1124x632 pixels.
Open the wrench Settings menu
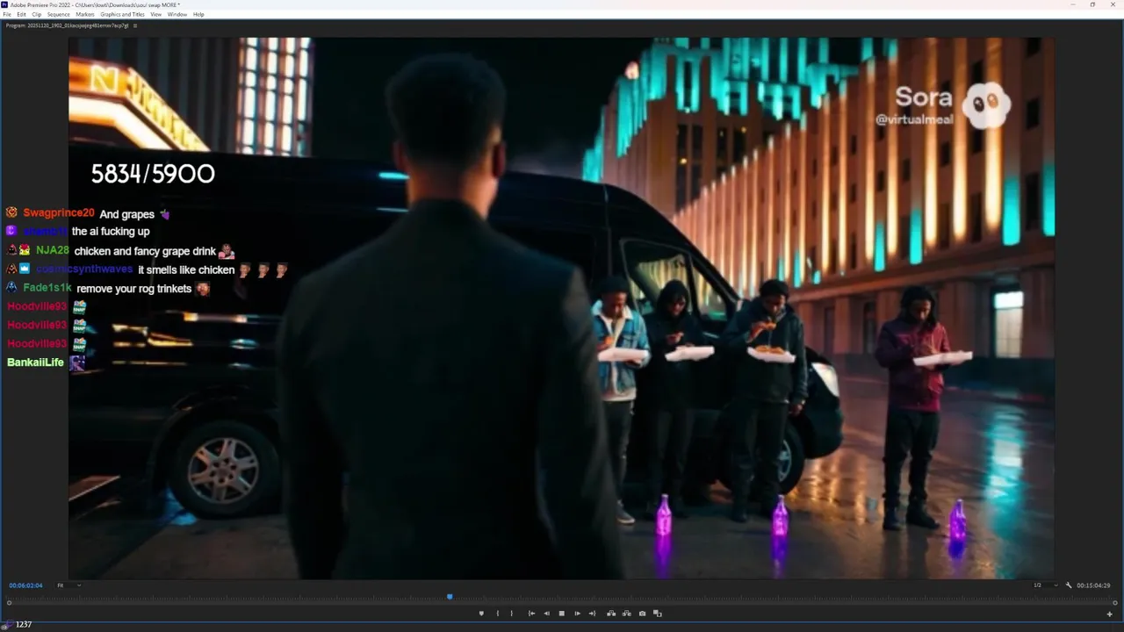[1069, 585]
